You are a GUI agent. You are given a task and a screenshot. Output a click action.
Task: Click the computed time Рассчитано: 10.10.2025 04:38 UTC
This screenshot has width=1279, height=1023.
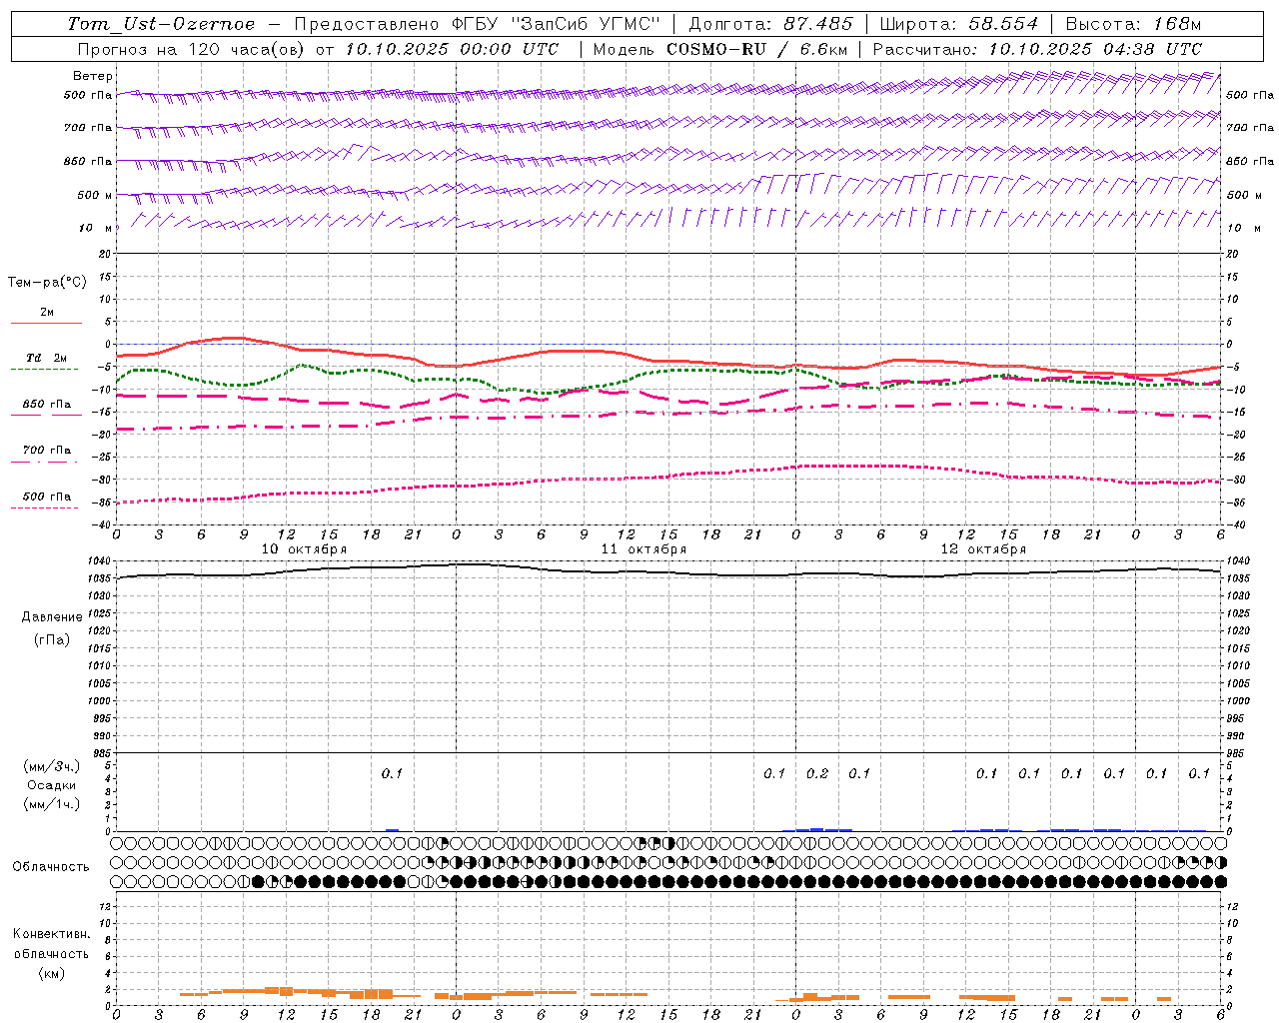tap(1037, 49)
